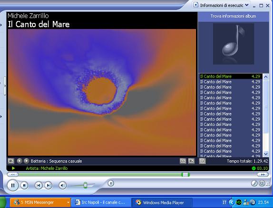Maximize the Windows Media Player window
Screen dimensions: 273x208
tap(261, 6)
